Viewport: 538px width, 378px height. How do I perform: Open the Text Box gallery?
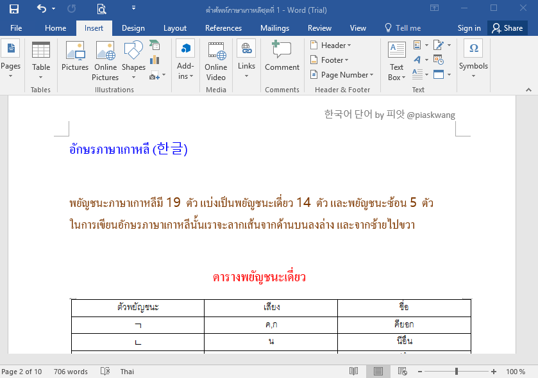[x=397, y=61]
